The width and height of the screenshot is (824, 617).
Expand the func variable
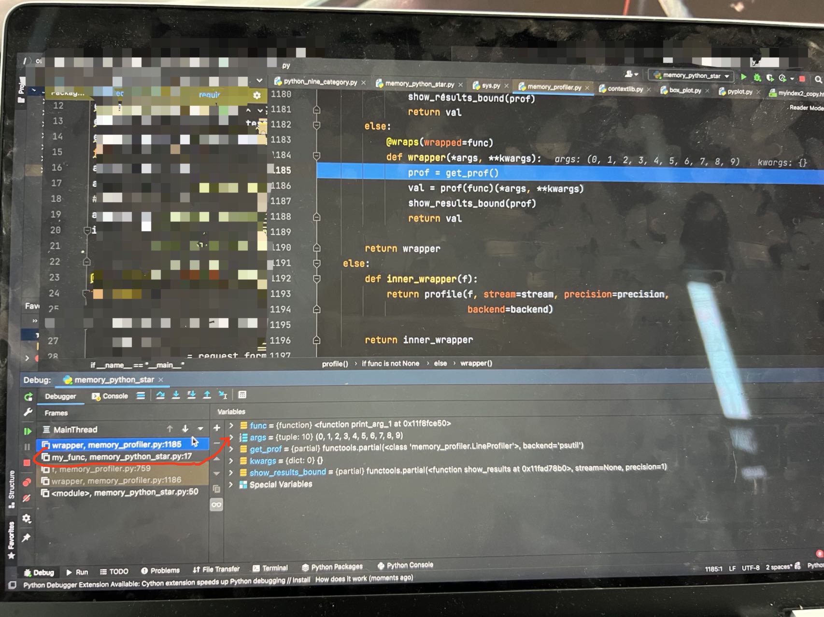click(x=231, y=425)
